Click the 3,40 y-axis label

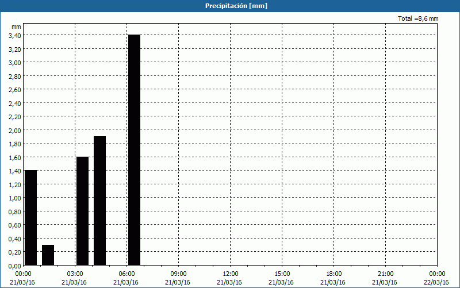pos(15,36)
